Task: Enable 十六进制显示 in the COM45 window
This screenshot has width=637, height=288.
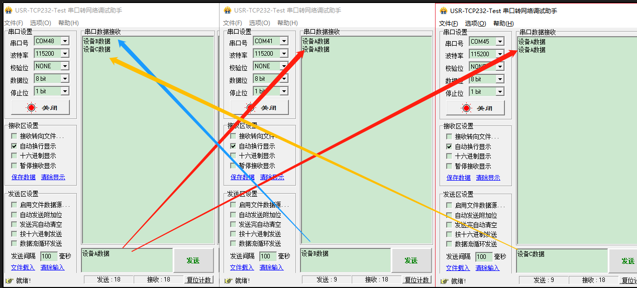Action: (x=449, y=156)
